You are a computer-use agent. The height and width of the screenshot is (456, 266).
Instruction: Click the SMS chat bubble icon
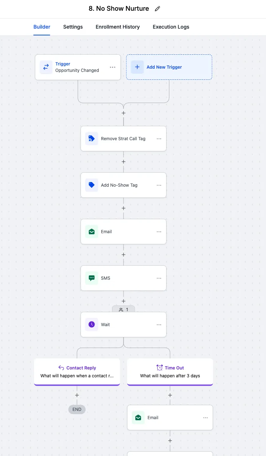click(91, 278)
